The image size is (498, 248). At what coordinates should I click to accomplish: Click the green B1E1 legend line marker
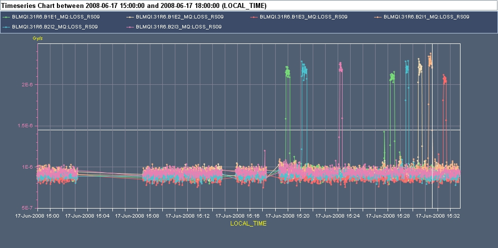tap(6, 16)
